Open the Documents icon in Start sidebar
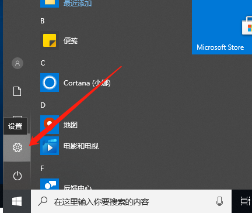252x213 pixels. tap(17, 91)
